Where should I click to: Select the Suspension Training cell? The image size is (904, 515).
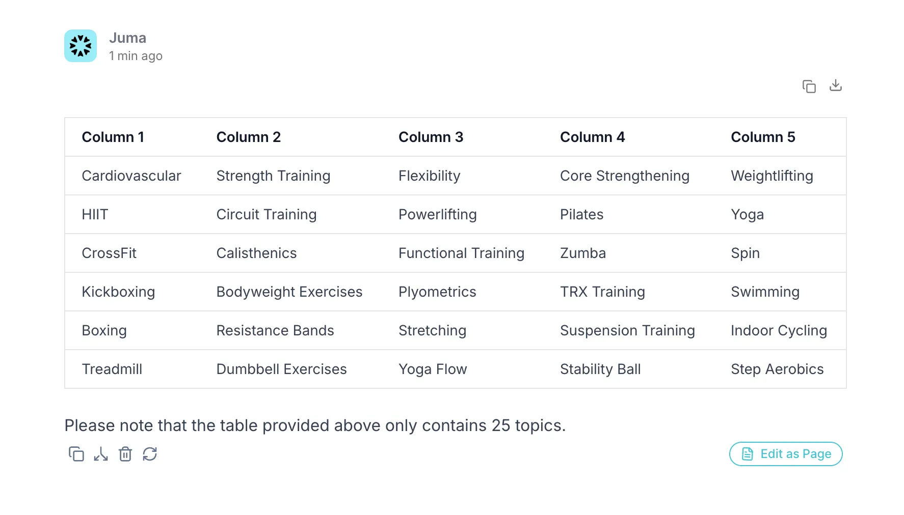pos(627,330)
